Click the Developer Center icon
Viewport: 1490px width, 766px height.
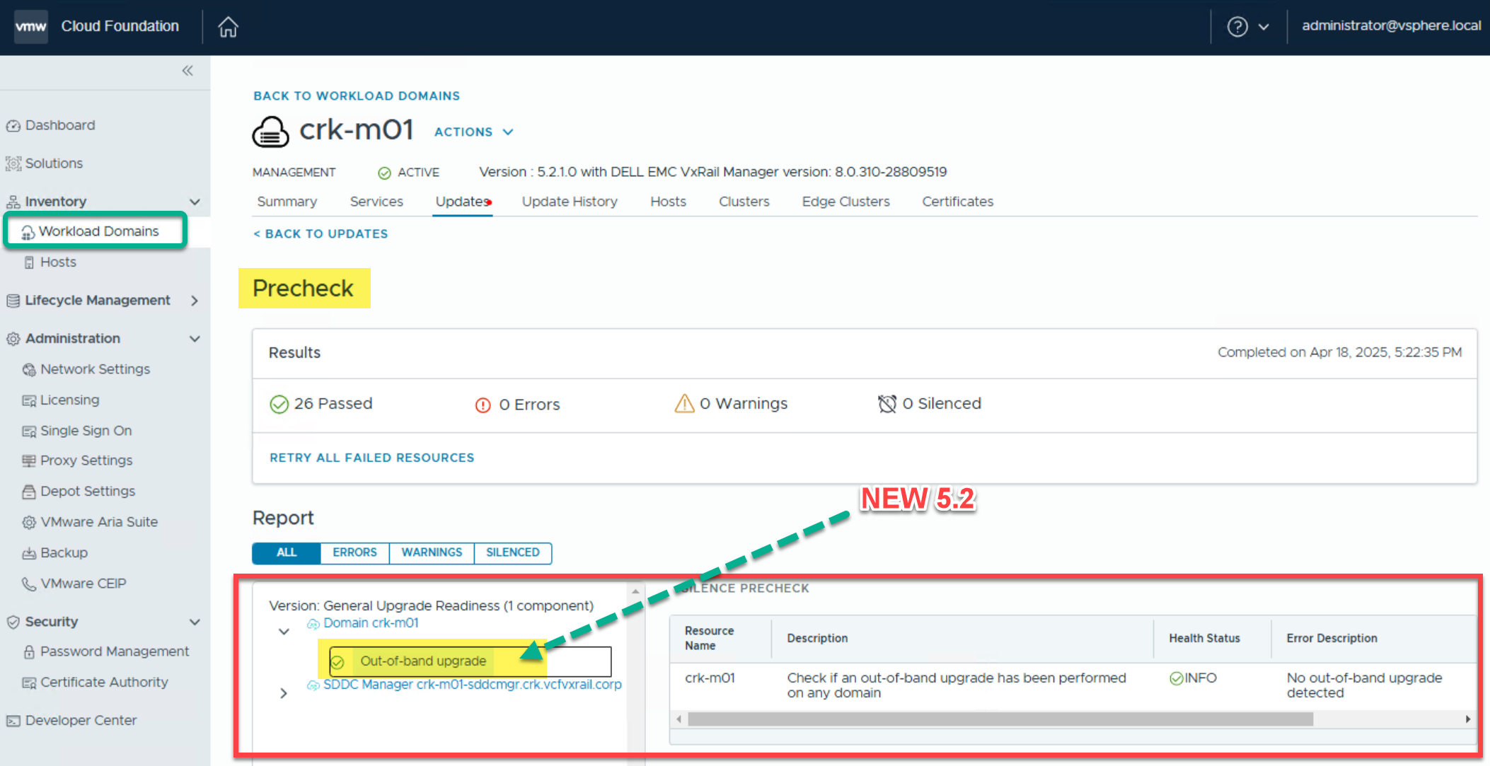(13, 721)
